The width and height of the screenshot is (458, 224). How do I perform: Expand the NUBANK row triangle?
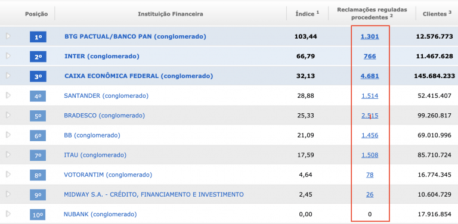pos(8,214)
